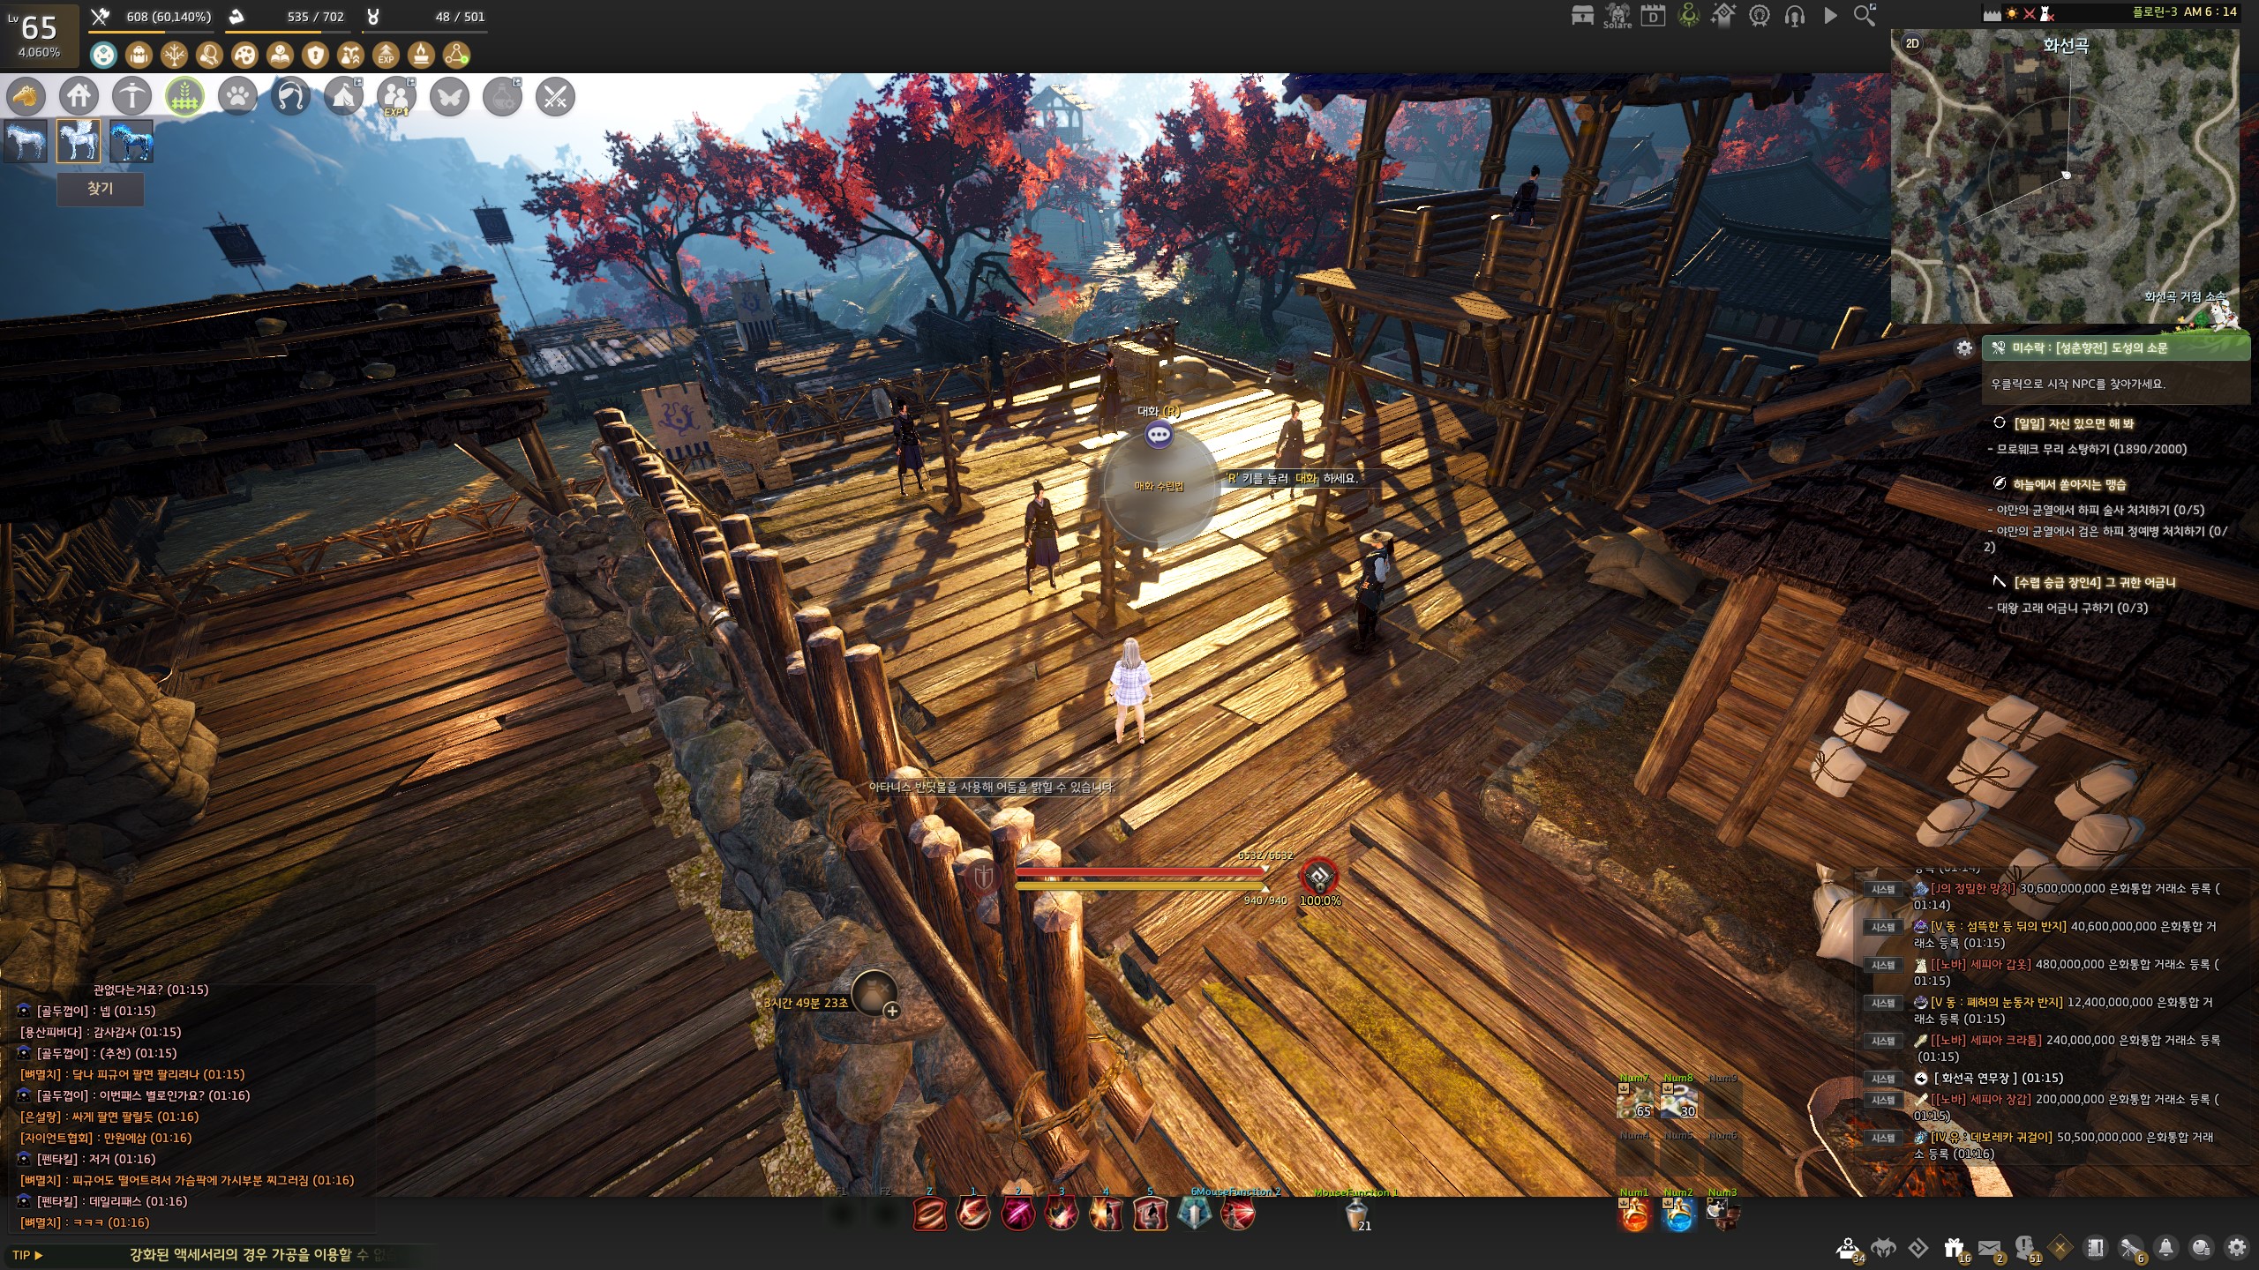Use the red HP potion Num1 slot
Screen dimensions: 2259x1270
(x=1634, y=1217)
